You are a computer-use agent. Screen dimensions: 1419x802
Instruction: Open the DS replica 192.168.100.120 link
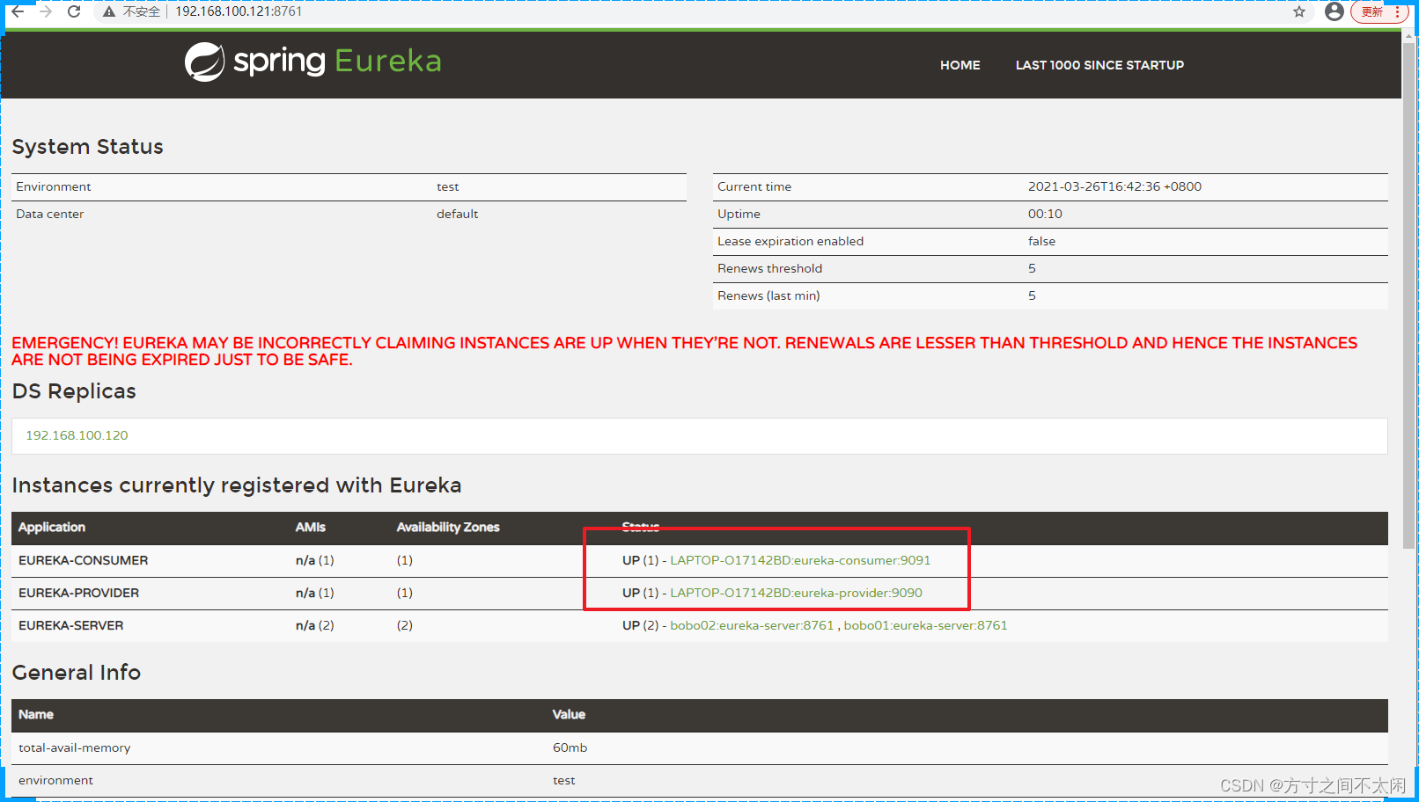pos(77,435)
